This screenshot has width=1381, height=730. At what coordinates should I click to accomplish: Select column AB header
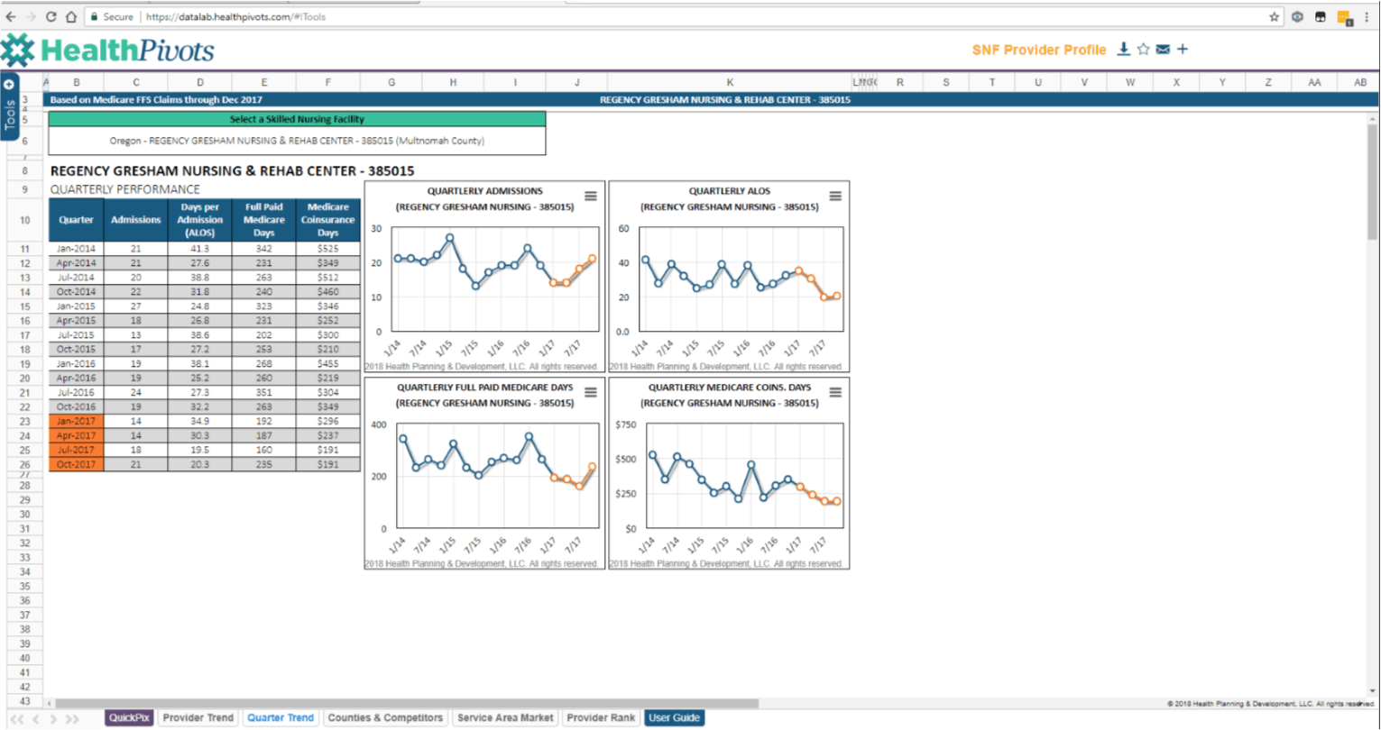(x=1359, y=82)
